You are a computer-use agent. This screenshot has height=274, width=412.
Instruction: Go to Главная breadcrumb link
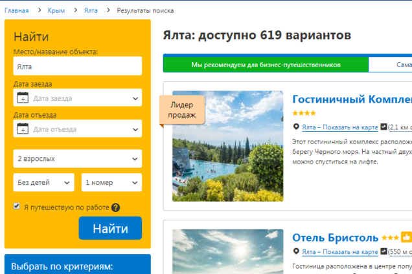point(17,10)
